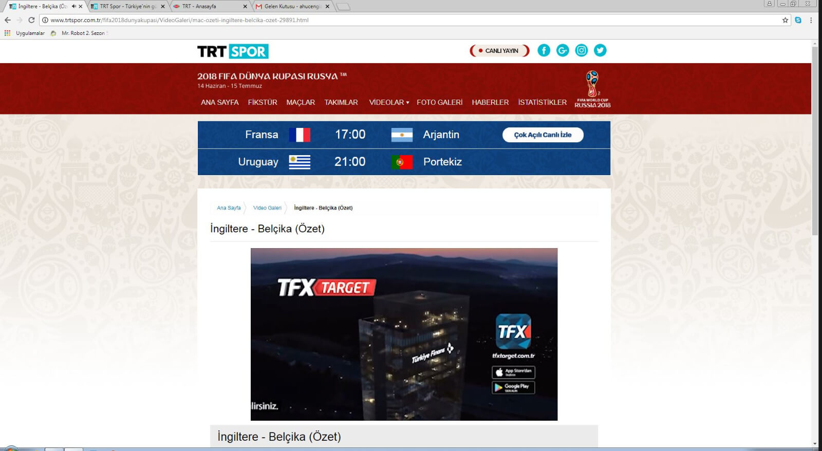
Task: Click the TFX Target video player
Action: coord(404,334)
